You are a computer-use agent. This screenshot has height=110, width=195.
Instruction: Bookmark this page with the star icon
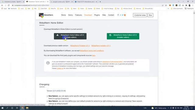point(166,5)
